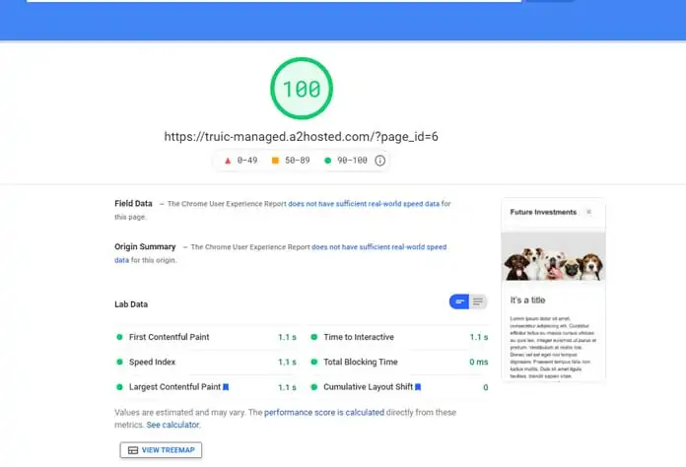
Task: Click the green dot beside First Contentful Paint
Action: 119,337
